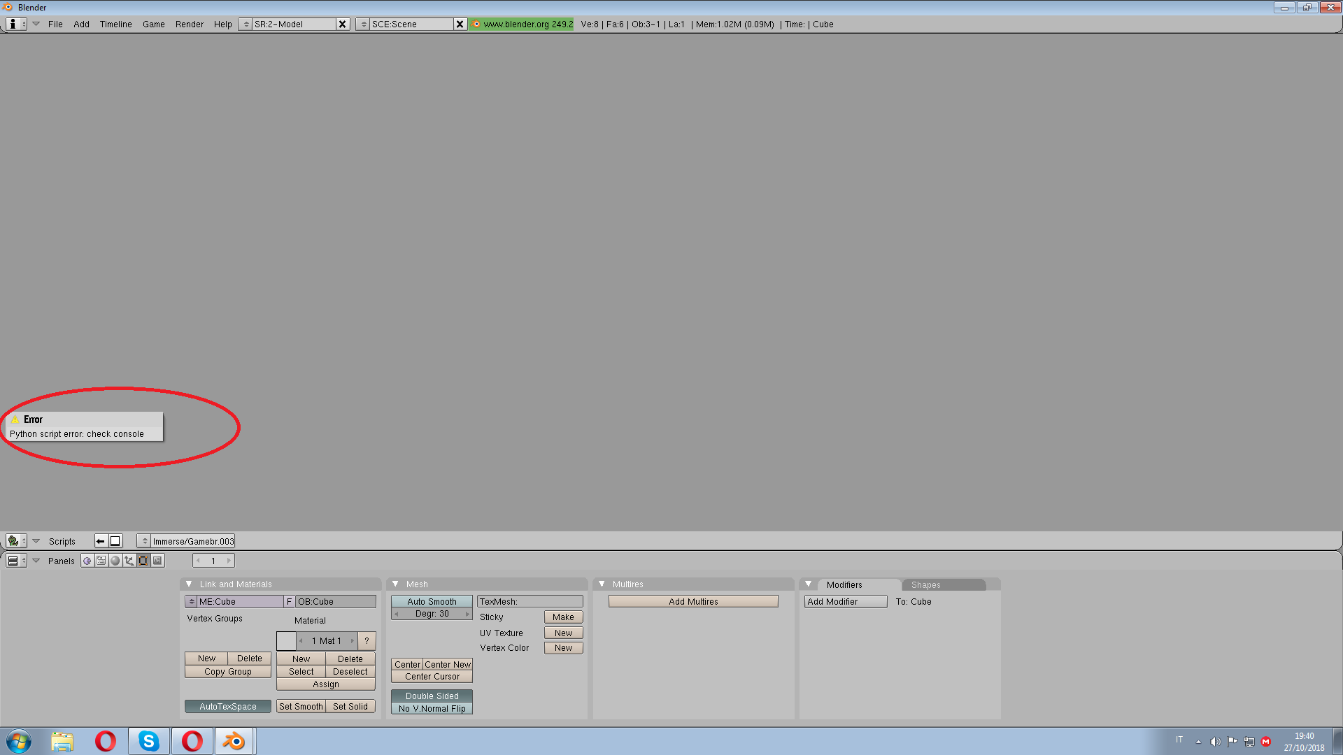Image resolution: width=1343 pixels, height=755 pixels.
Task: Open File Explorer from taskbar
Action: click(62, 741)
